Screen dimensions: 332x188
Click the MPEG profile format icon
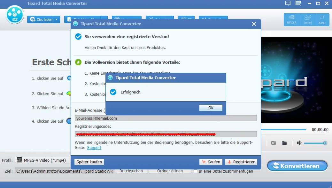point(19,160)
